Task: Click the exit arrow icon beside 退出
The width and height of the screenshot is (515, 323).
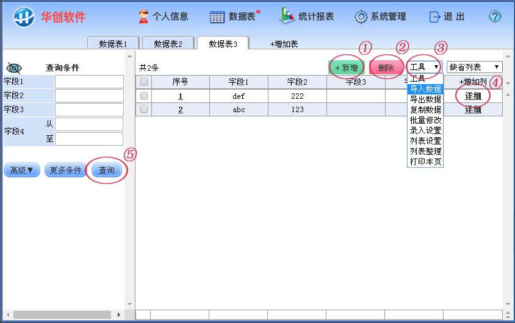Action: pyautogui.click(x=434, y=16)
